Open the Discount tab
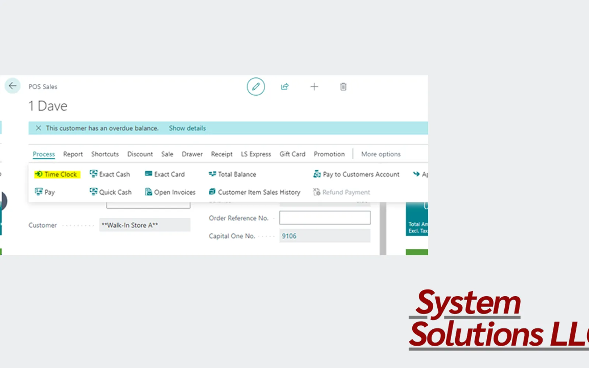 pos(140,154)
